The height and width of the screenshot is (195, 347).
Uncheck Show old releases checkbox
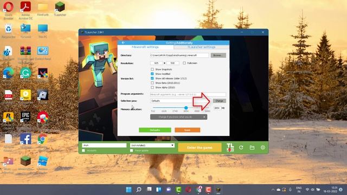pos(152,78)
